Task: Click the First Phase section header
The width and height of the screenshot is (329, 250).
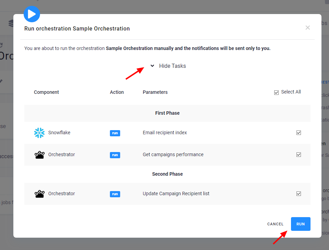Action: 167,113
